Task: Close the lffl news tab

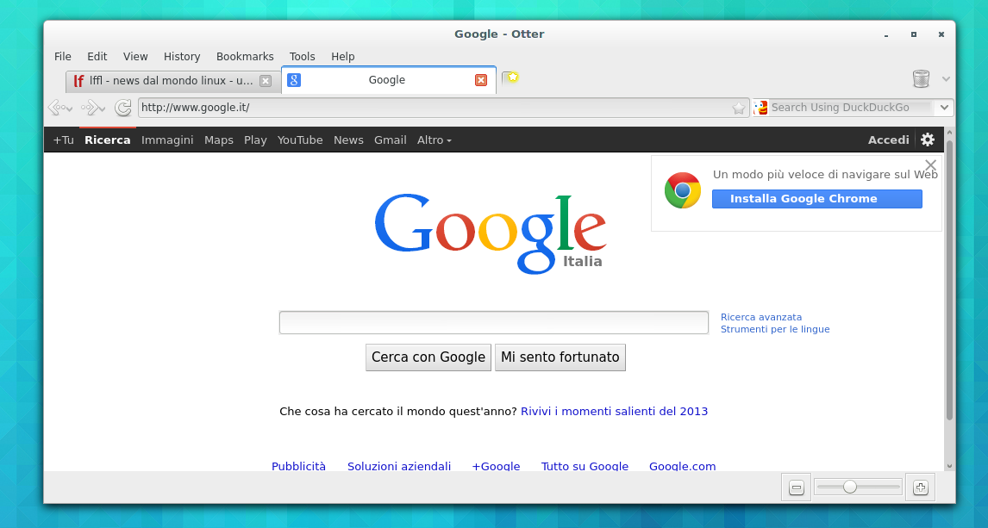Action: pyautogui.click(x=266, y=81)
